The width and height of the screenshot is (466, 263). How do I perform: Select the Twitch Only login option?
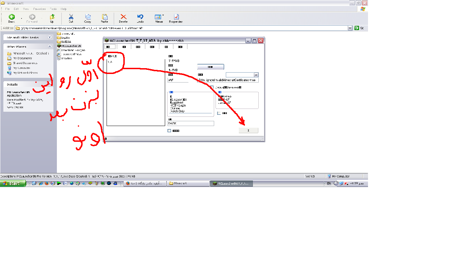point(177,111)
